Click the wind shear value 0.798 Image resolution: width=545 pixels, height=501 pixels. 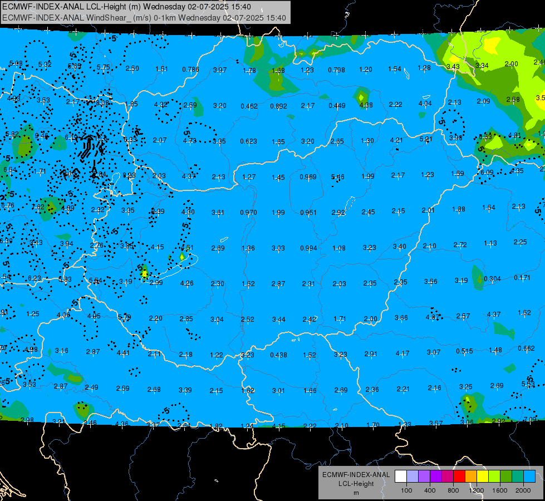(336, 70)
